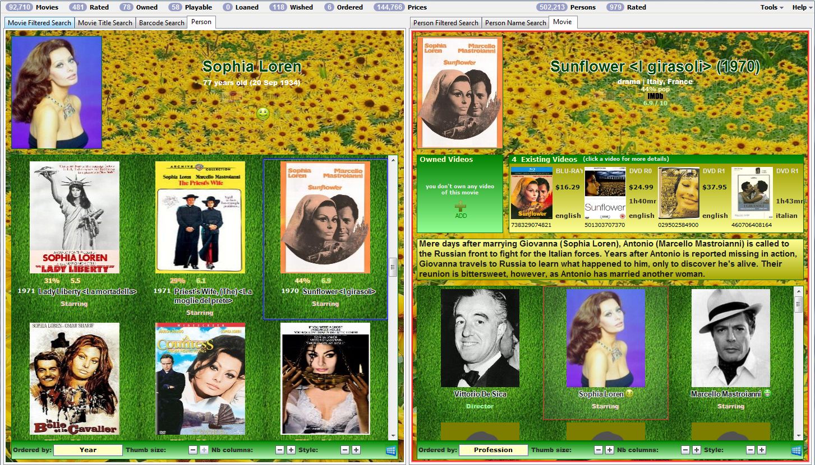The image size is (815, 465).
Task: Click the Style minus button in the Movie panel
Action: 750,450
